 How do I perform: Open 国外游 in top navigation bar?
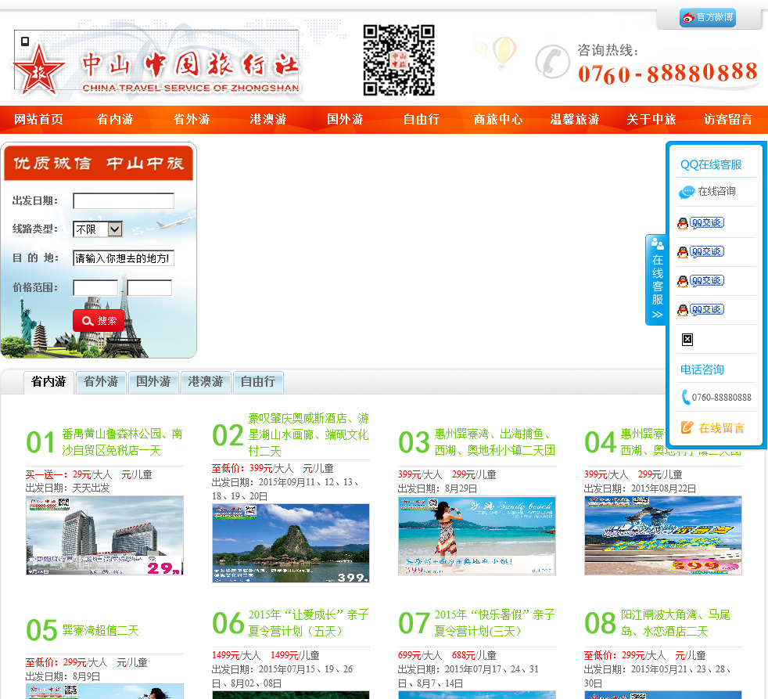[x=345, y=119]
